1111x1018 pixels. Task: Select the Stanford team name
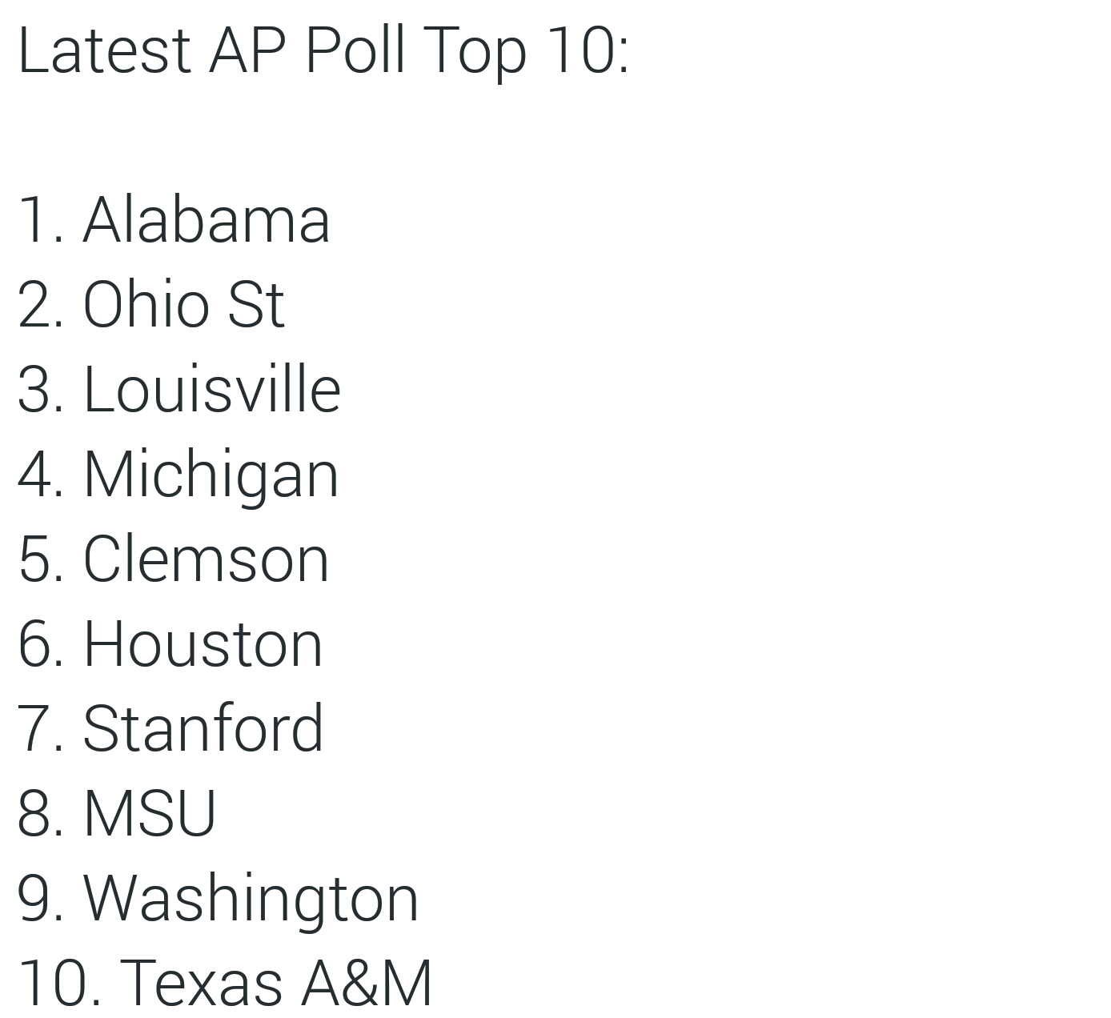coord(203,728)
